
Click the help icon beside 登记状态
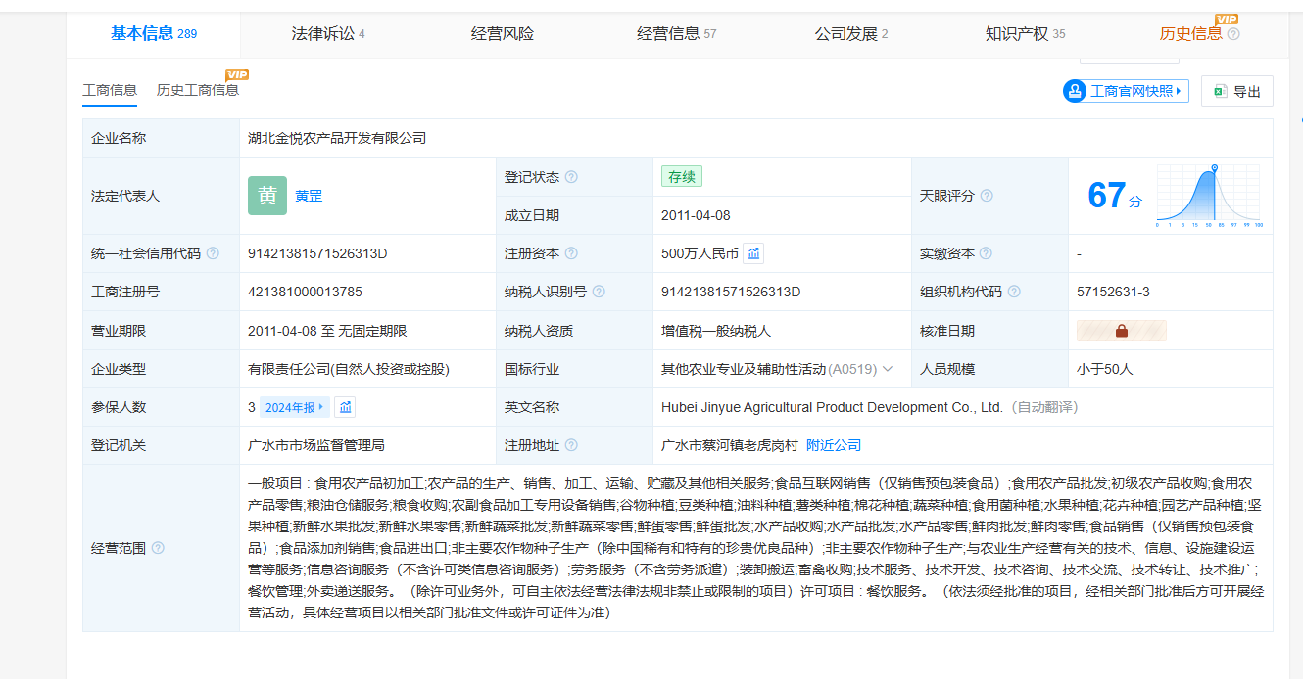click(571, 177)
